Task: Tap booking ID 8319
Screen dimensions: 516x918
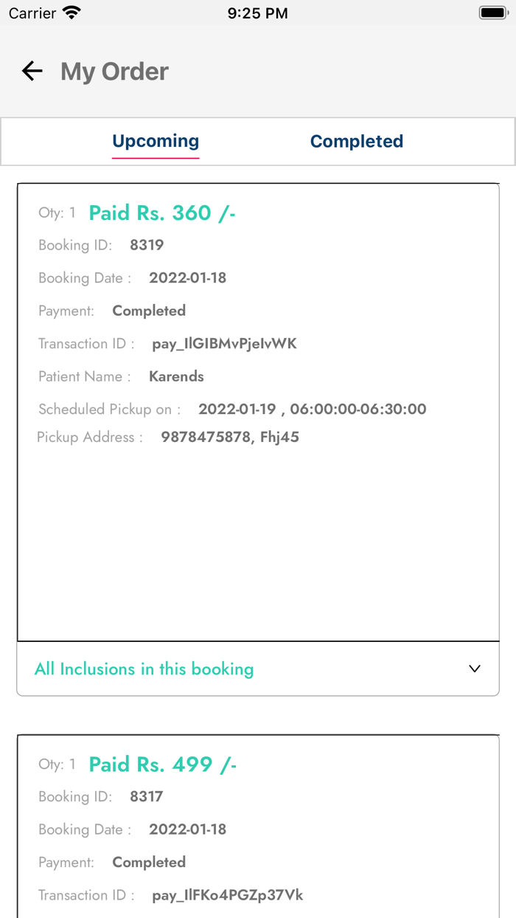Action: (147, 245)
